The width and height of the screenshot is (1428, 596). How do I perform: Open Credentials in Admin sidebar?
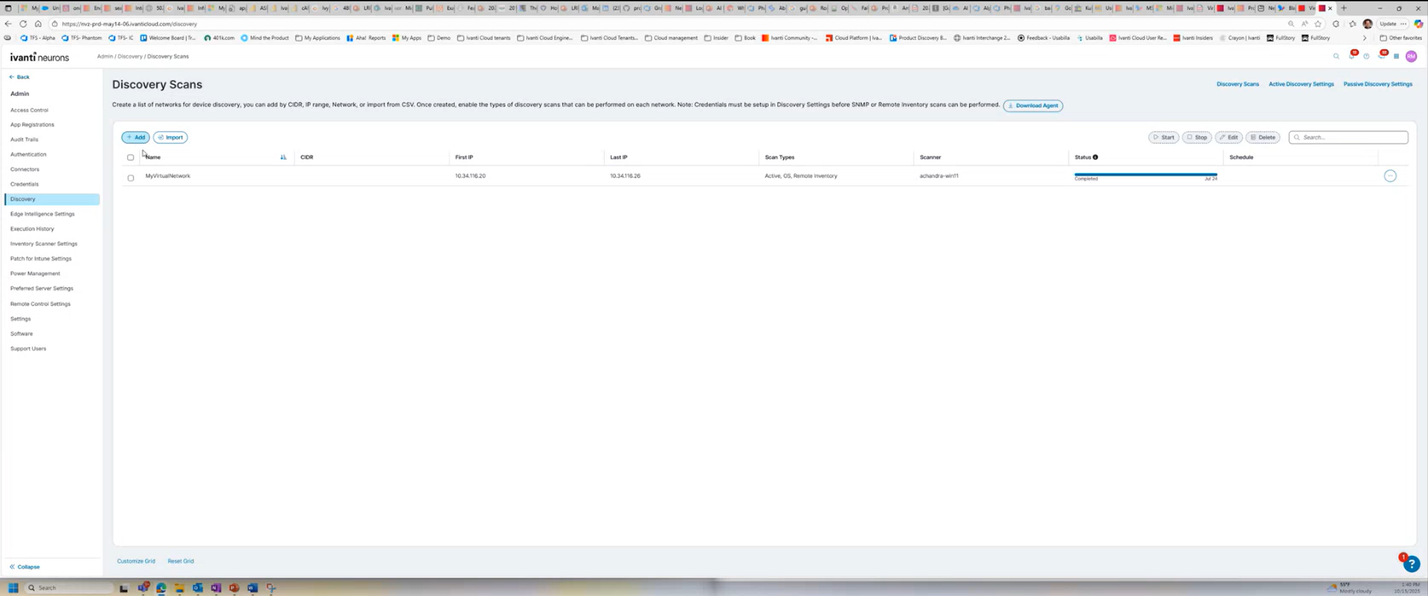pos(24,184)
